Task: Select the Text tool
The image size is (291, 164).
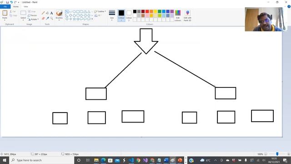Action: (51, 13)
